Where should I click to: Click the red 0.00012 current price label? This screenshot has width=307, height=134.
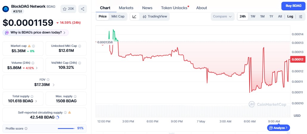click(298, 60)
